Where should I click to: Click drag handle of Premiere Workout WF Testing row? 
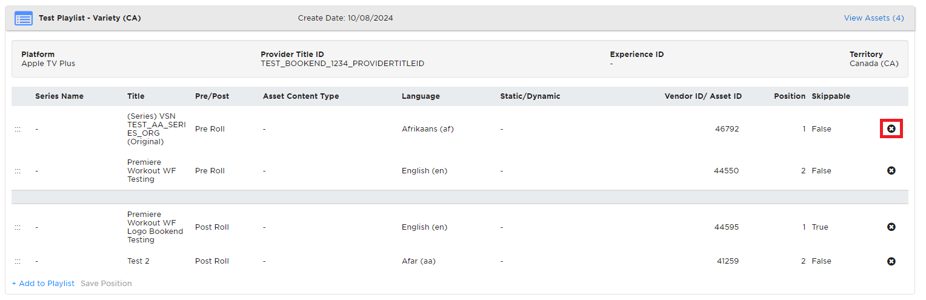18,171
